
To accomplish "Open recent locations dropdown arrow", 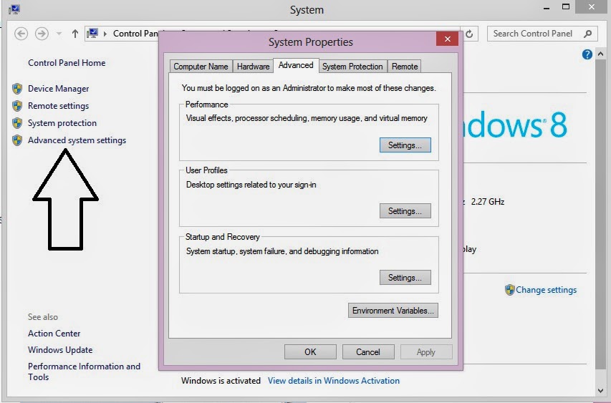I will pyautogui.click(x=59, y=34).
